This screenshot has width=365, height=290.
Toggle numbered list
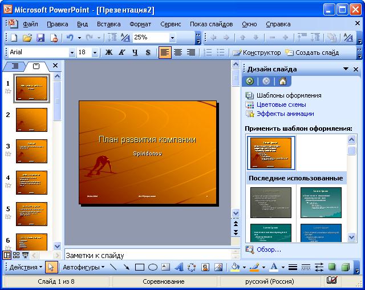click(208, 53)
